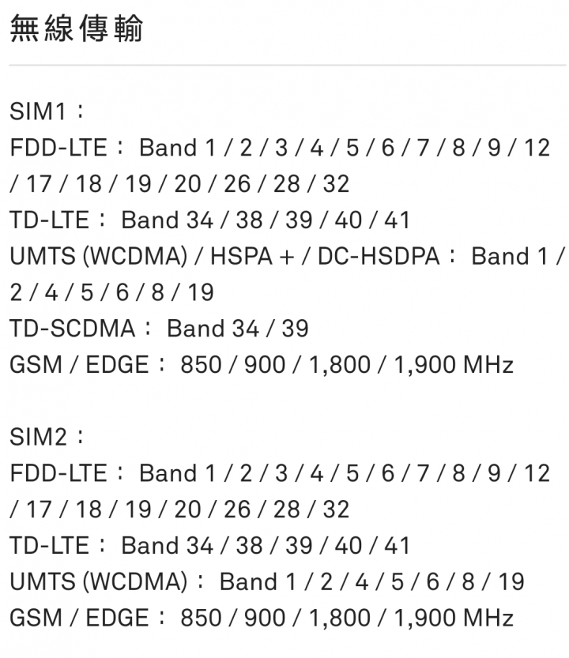Click the DC-HSDPA text
Viewport: 569px width, 658px height.
tap(379, 256)
